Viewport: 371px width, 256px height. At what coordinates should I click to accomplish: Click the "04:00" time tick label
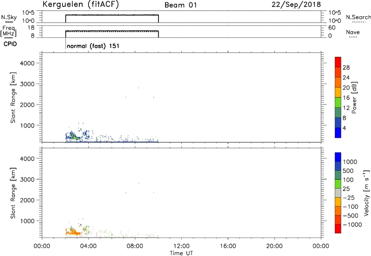coord(89,246)
